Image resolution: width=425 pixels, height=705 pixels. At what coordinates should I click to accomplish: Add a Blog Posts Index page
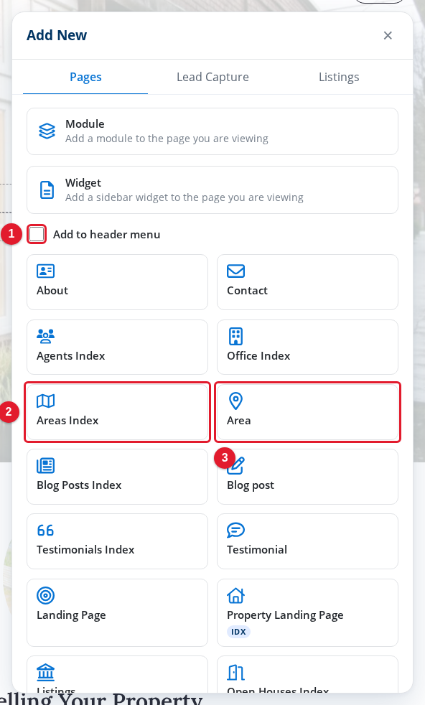pyautogui.click(x=118, y=477)
